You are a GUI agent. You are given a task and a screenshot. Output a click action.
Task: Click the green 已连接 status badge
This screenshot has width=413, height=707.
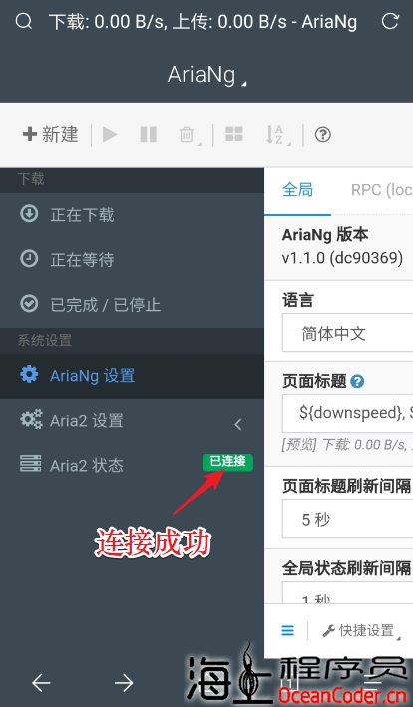227,462
